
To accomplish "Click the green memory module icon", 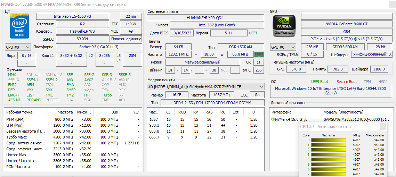I will click(259, 54).
